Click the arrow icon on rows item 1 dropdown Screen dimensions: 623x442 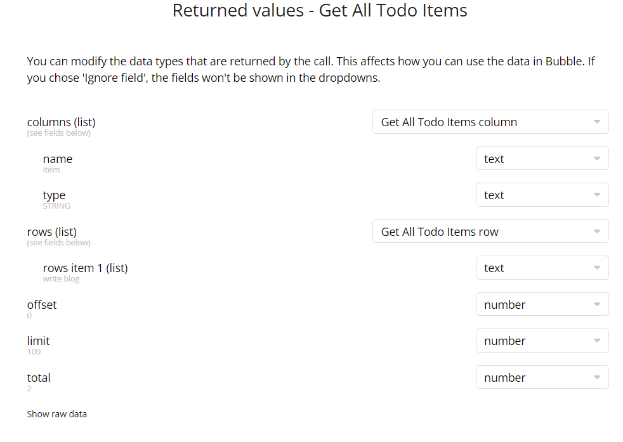(x=596, y=268)
